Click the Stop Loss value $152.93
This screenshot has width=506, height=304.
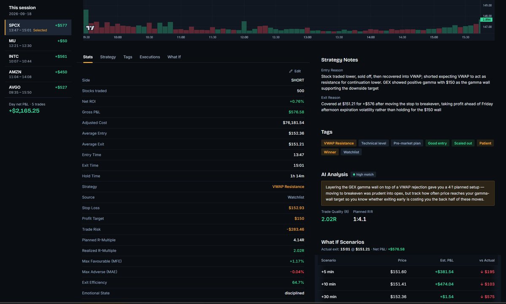(296, 208)
